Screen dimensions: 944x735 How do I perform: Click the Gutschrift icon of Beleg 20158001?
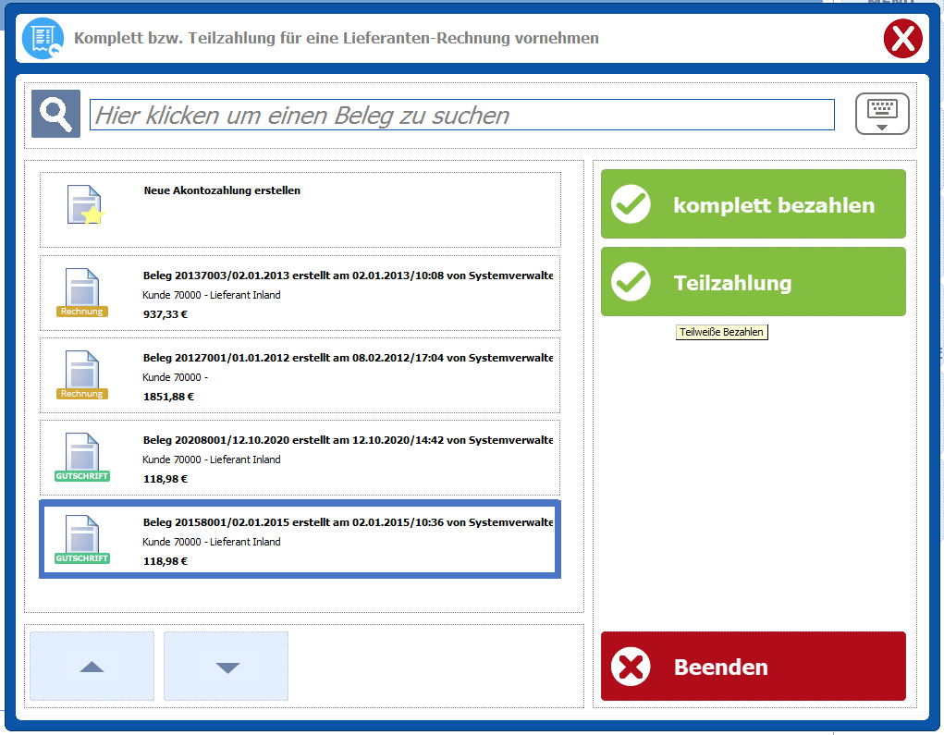coord(82,540)
